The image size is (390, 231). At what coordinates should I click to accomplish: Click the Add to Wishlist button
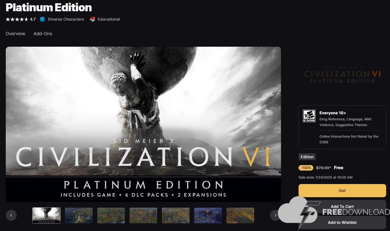coord(342,223)
